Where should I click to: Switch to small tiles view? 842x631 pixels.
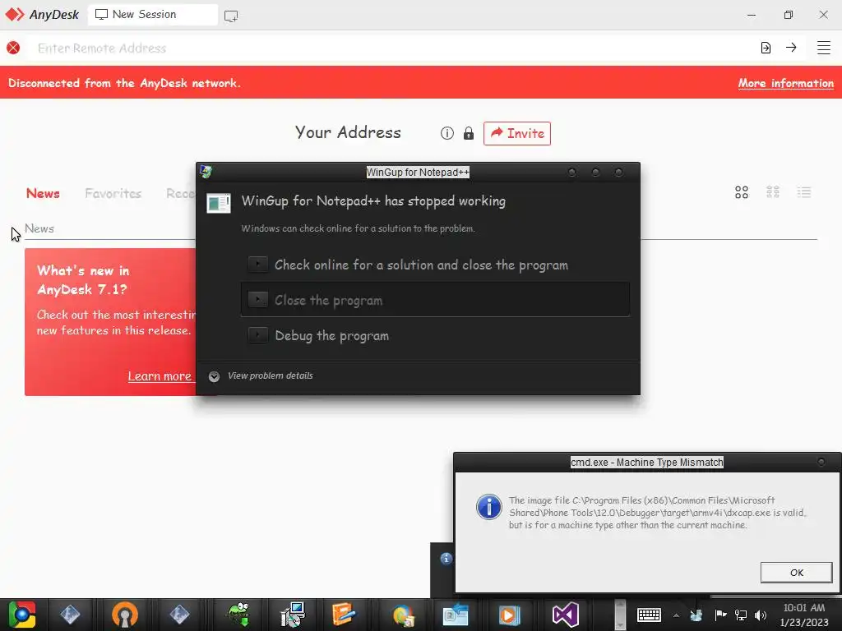[x=773, y=192]
